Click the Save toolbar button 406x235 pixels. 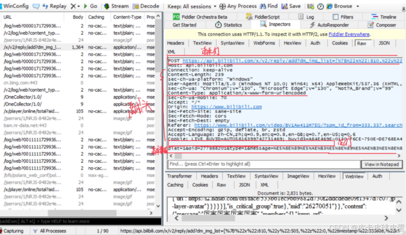[x=291, y=6]
